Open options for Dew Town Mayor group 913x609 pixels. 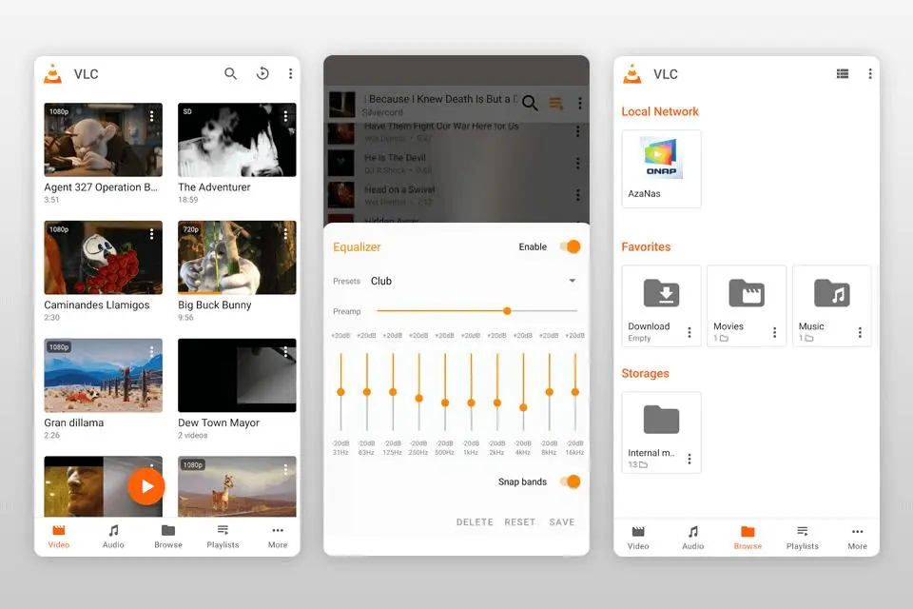click(x=285, y=351)
